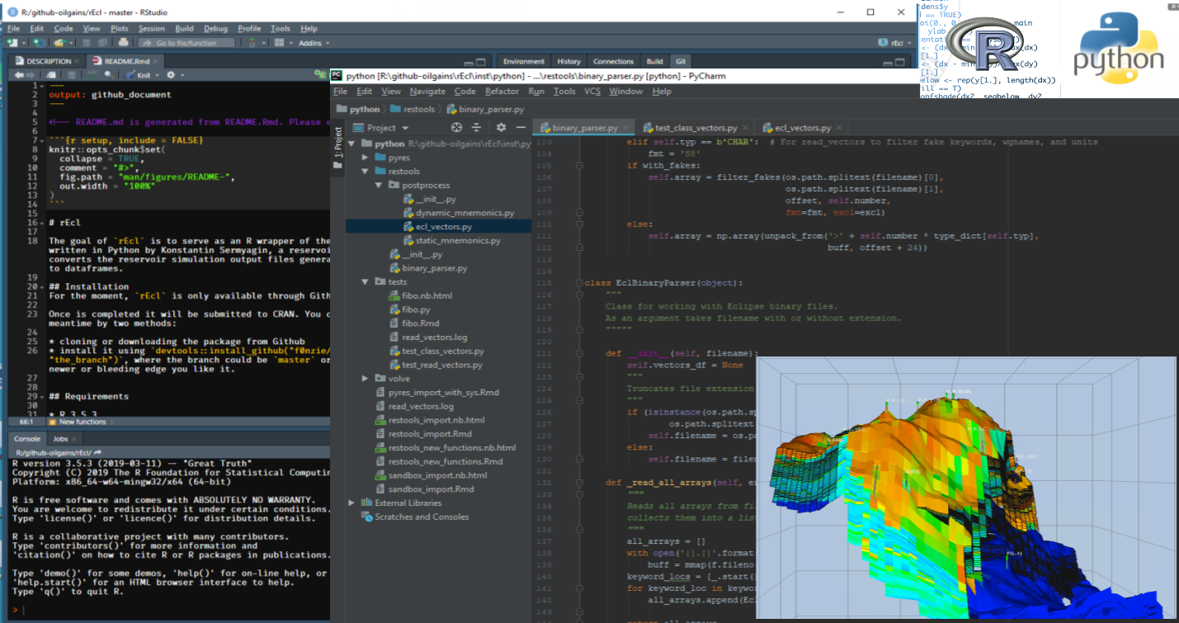Click Collapse All icon in Project panel
This screenshot has height=623, width=1179.
coord(476,128)
